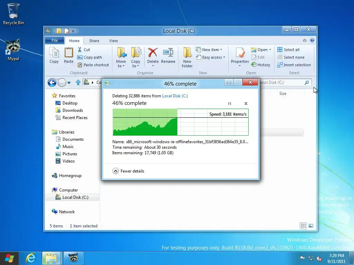Viewport: 354px width, 265px height.
Task: Click the Mypal taskbar raccoon icon
Action: point(74,258)
